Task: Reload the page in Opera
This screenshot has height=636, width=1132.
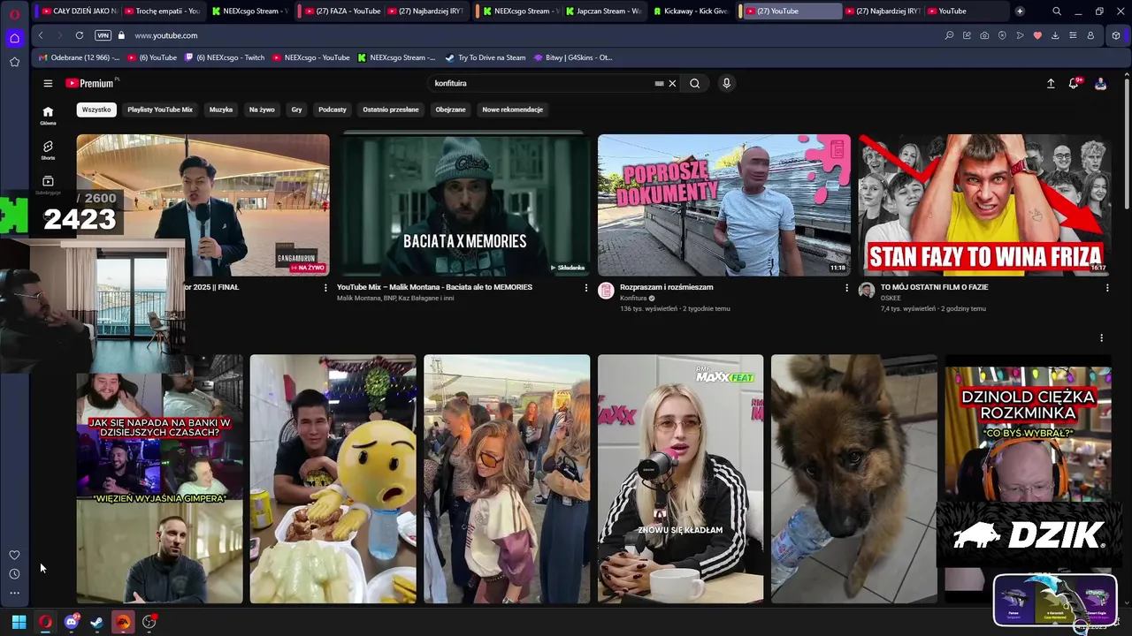Action: click(80, 35)
